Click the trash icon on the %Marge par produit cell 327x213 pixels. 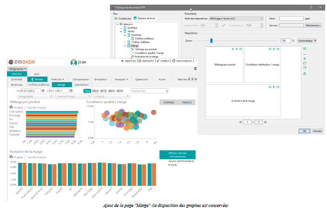tap(236, 49)
